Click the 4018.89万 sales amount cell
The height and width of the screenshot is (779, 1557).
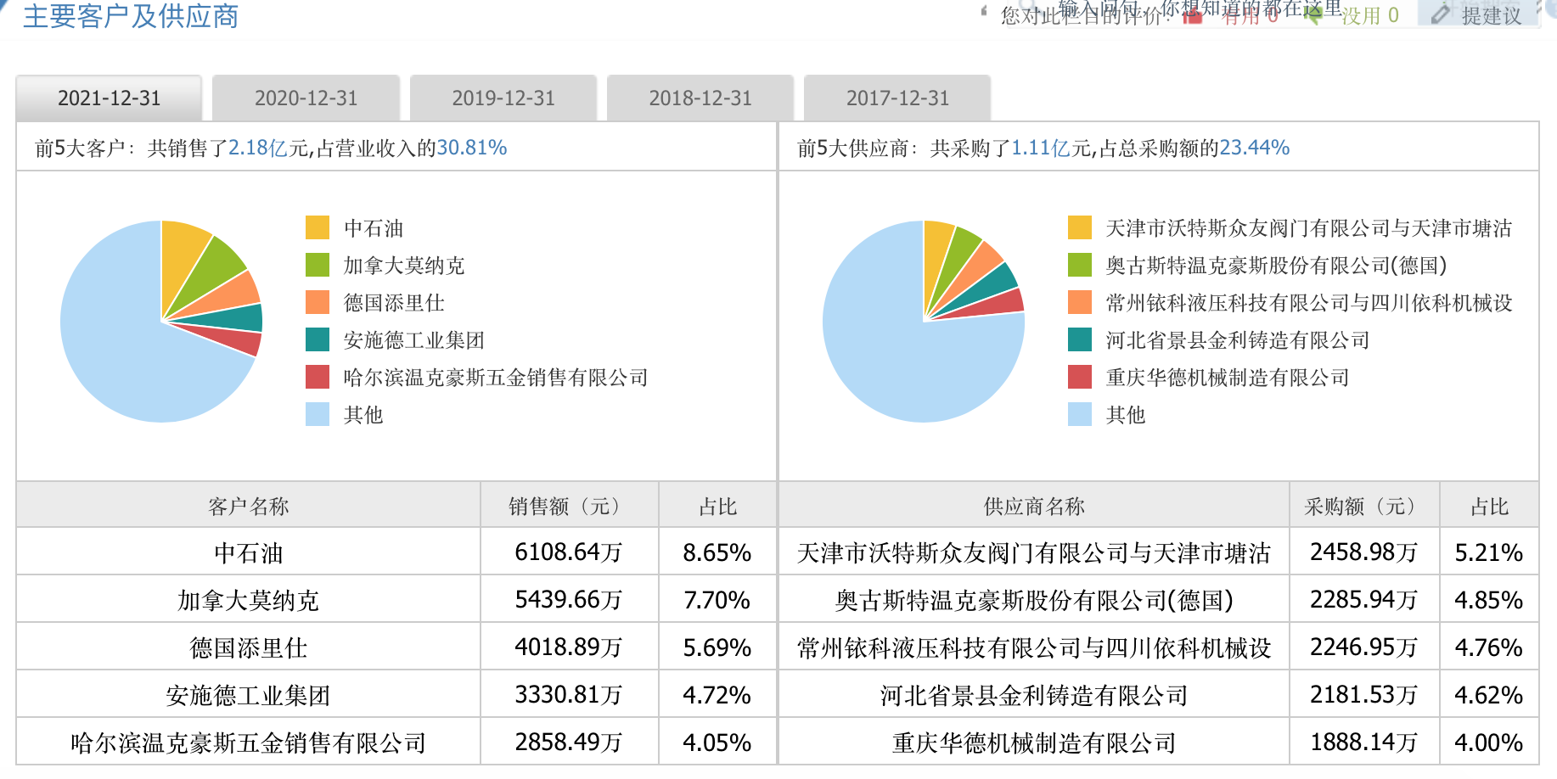point(570,647)
